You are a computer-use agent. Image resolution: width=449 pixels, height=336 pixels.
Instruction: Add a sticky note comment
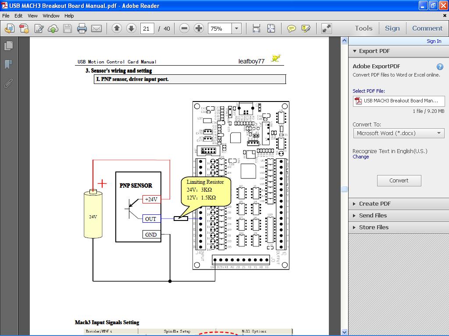(291, 28)
